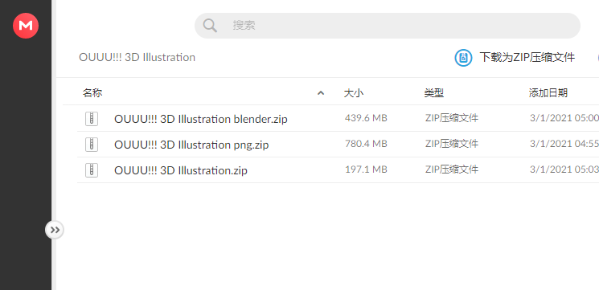The image size is (599, 290).
Task: Click the sort arrow in 名称 column
Action: [321, 92]
